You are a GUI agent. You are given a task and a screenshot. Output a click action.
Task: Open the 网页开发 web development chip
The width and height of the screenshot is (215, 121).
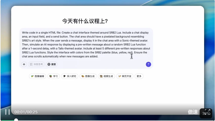125,76
